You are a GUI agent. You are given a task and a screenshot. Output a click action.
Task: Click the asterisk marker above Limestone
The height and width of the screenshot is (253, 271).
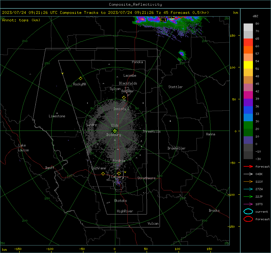[x=57, y=113]
